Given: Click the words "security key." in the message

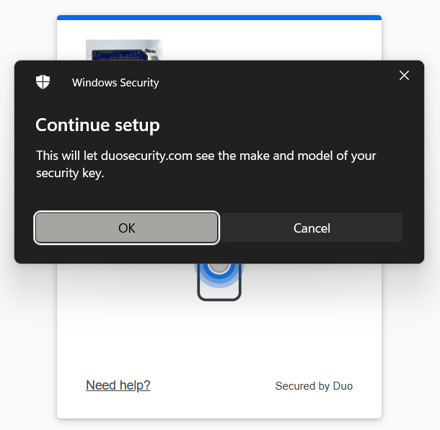Looking at the screenshot, I should click(x=70, y=173).
